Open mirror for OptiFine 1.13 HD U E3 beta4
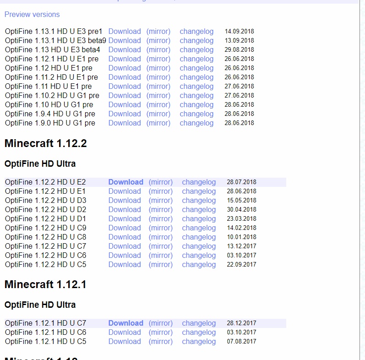 (158, 49)
